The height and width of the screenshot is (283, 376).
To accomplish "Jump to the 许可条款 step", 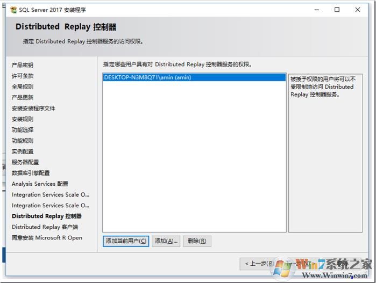I will 23,76.
